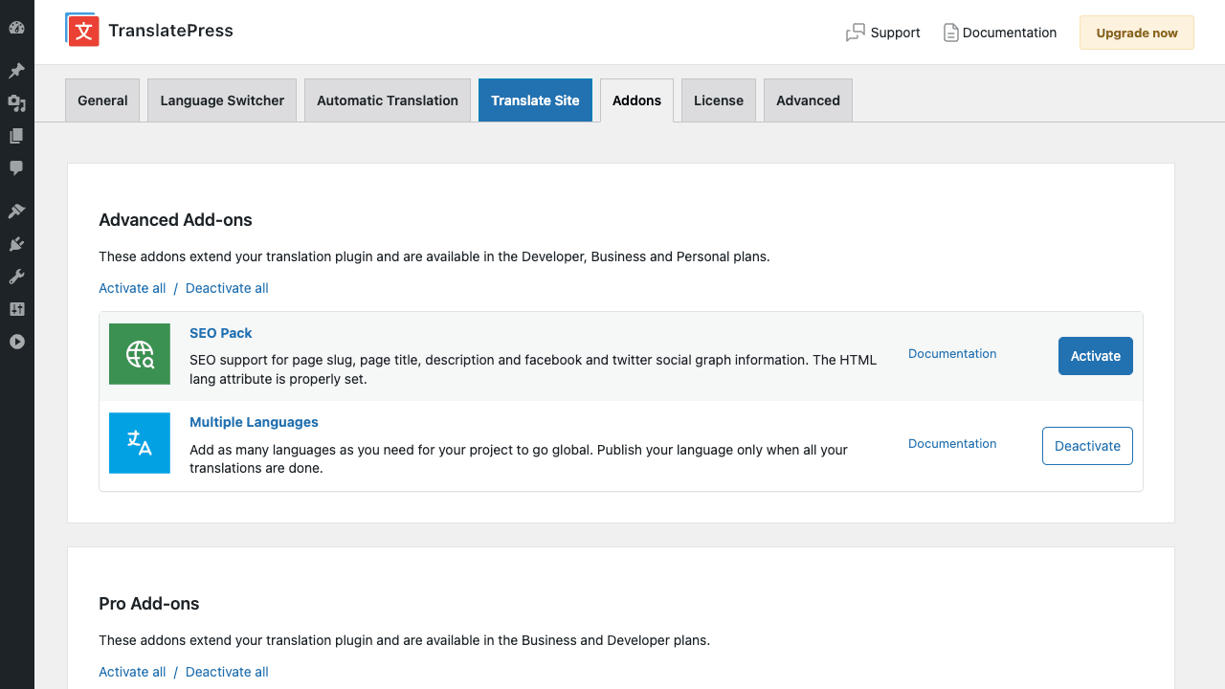This screenshot has height=689, width=1225.
Task: Switch to the General tab
Action: 102,100
